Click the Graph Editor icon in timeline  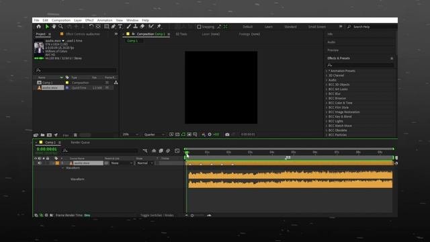[x=177, y=151]
